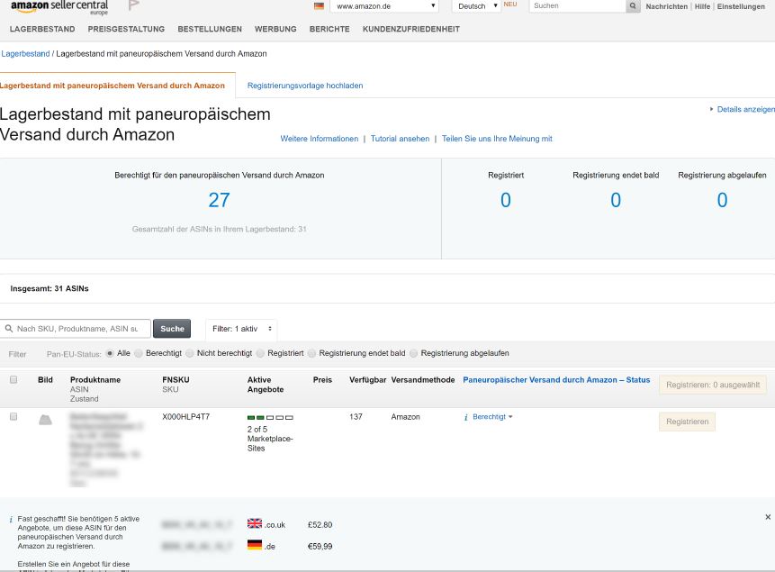Open the BESTELLUNGEN menu
Image resolution: width=775 pixels, height=572 pixels.
coord(210,29)
